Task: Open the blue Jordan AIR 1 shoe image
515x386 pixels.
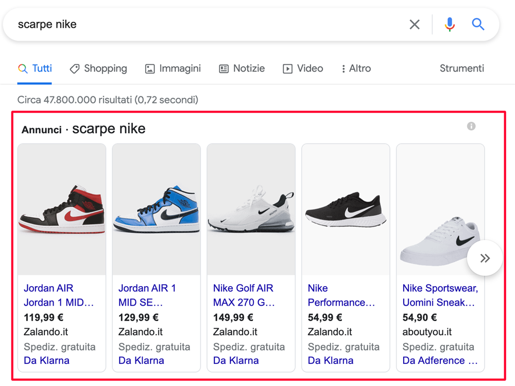Action: tap(157, 209)
